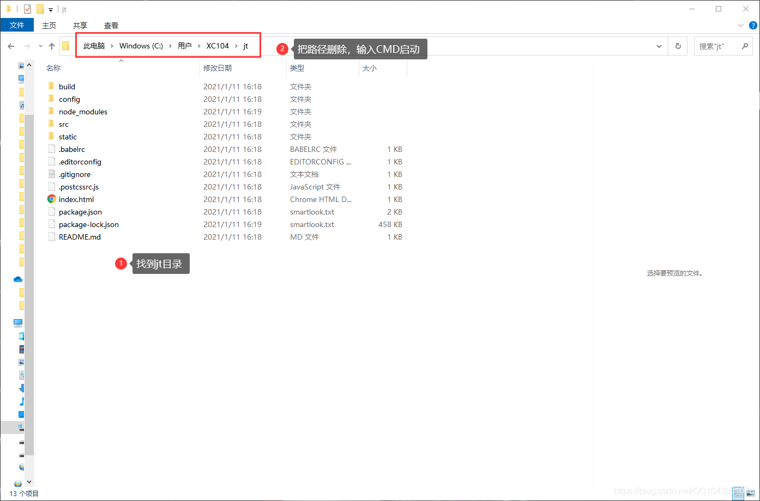Open Help with the question mark icon

[753, 25]
